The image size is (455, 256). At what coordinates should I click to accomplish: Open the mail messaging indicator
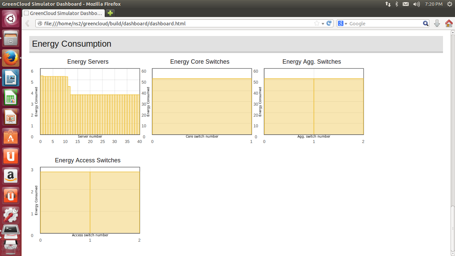[x=406, y=4]
